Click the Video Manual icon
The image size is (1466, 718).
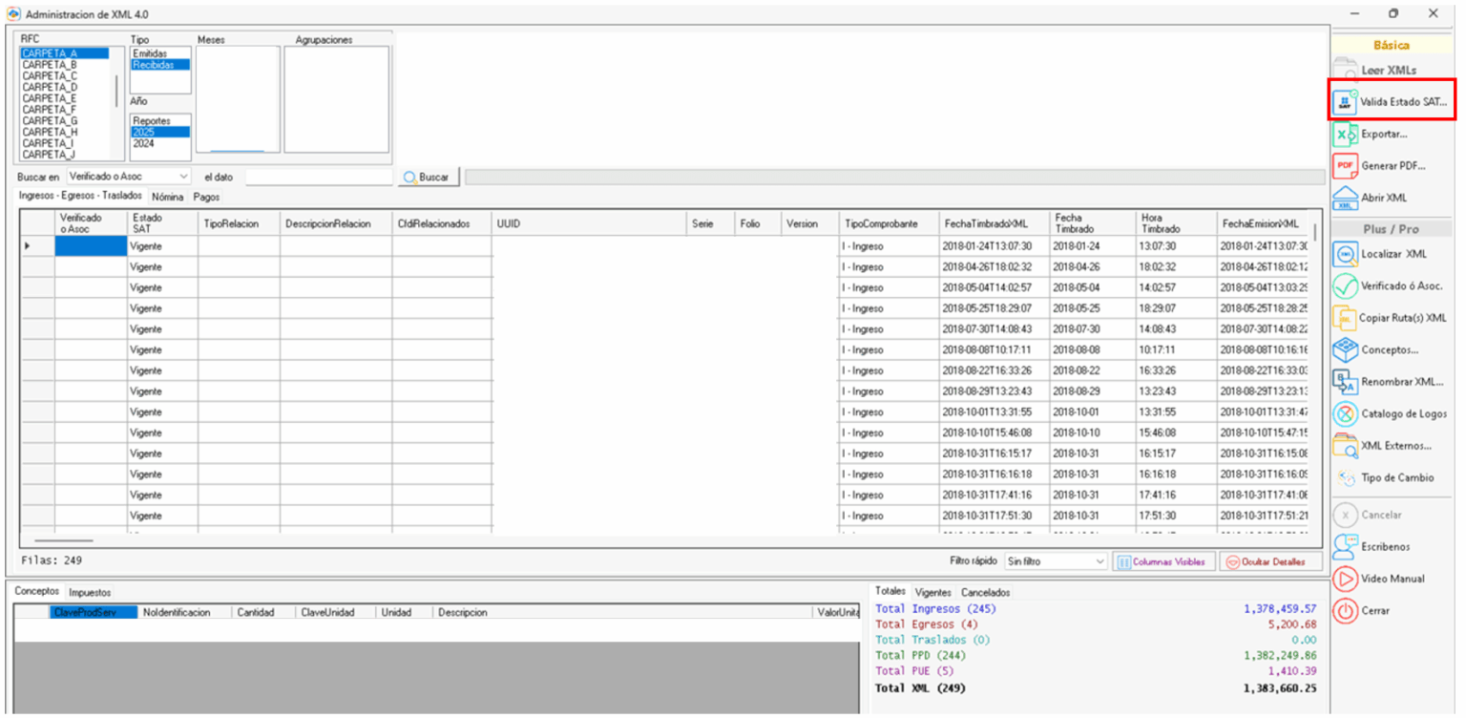pyautogui.click(x=1387, y=579)
